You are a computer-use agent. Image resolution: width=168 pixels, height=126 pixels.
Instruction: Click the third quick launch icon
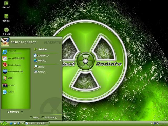pos(19,123)
